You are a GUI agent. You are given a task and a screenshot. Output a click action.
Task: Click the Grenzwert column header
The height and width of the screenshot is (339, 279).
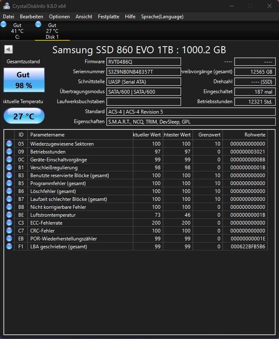pos(208,135)
